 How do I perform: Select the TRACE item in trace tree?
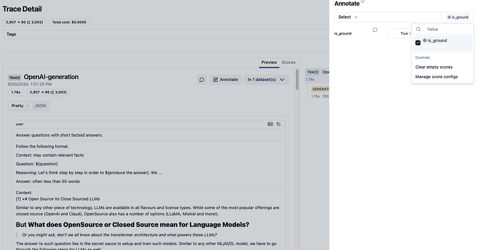(317, 75)
